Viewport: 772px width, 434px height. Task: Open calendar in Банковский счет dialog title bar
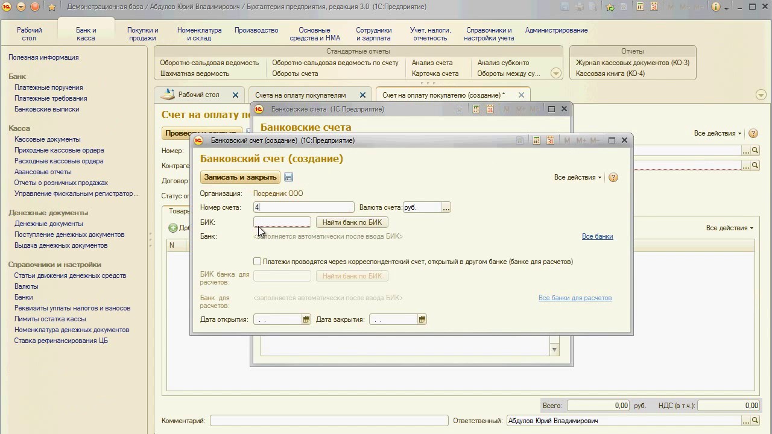click(550, 140)
